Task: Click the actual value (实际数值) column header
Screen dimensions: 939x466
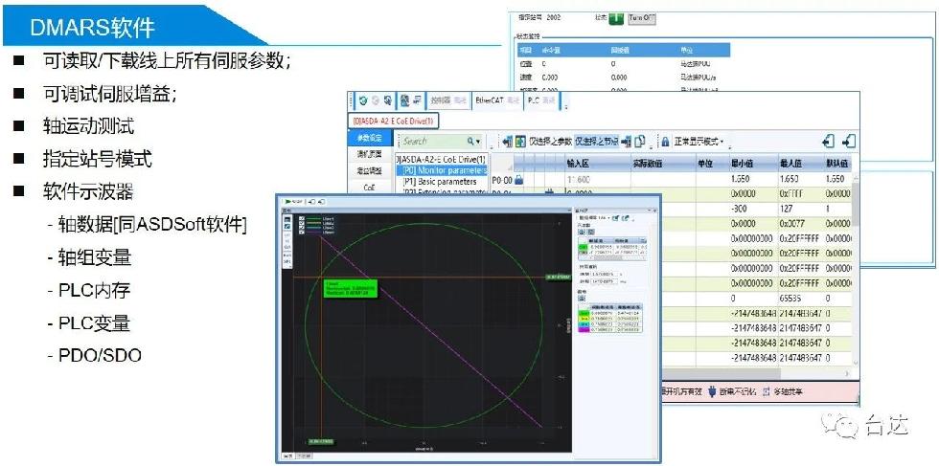Action: [x=662, y=164]
